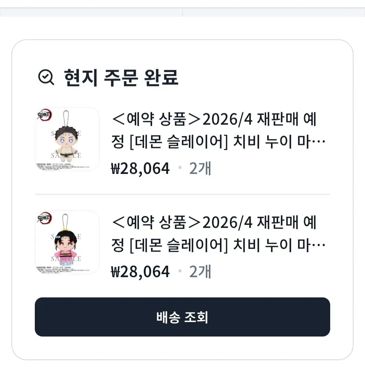Click the ball chain on the dark-haired plush

[63, 118]
